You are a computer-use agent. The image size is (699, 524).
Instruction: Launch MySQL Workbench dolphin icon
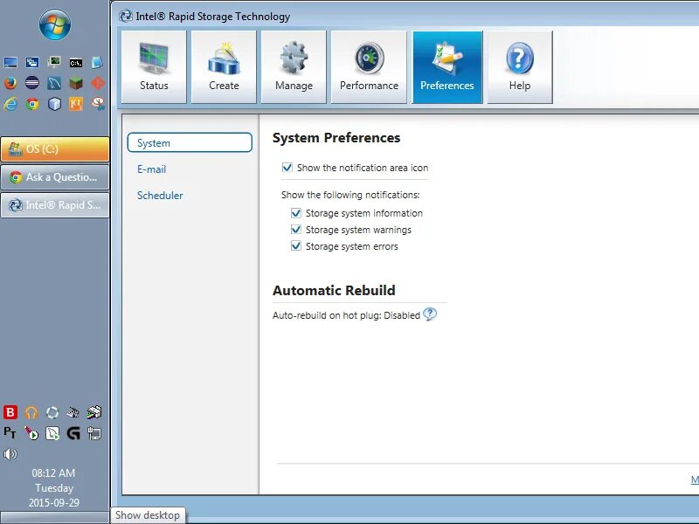[x=54, y=83]
